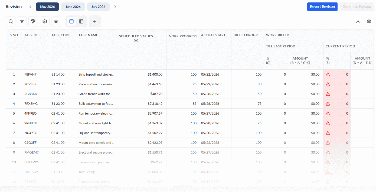Open the layers grouping icon
The width and height of the screenshot is (376, 192).
point(45,21)
